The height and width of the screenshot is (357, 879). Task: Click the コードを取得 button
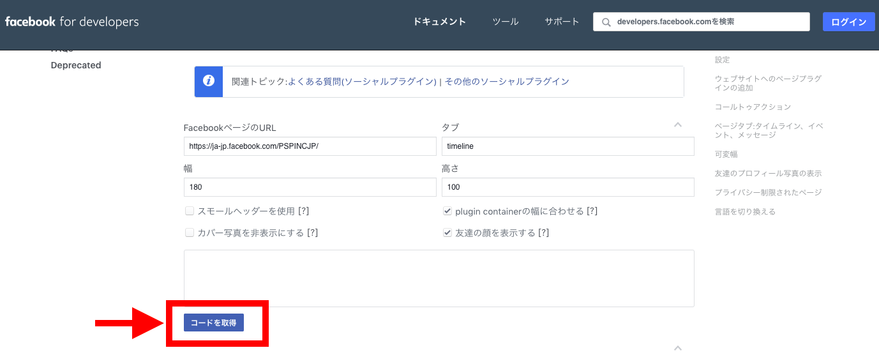tap(214, 323)
